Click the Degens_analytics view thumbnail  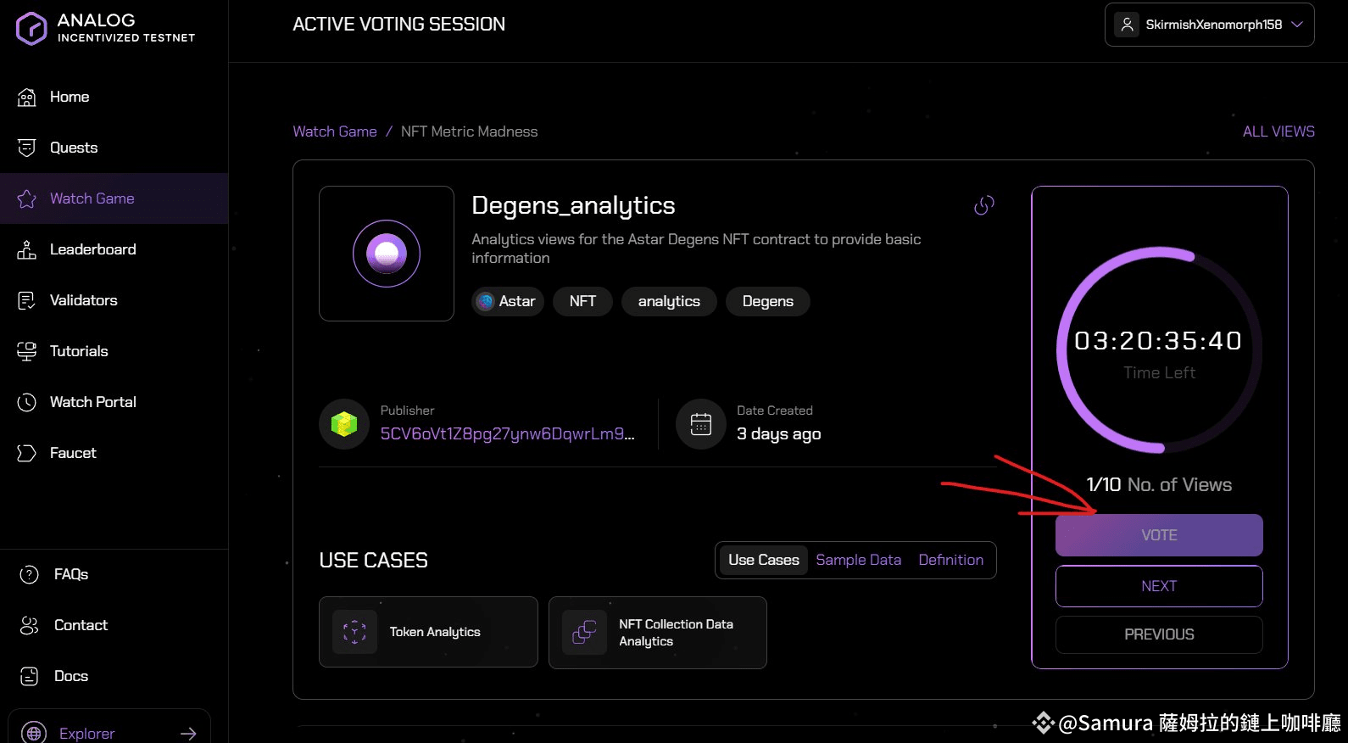coord(387,254)
